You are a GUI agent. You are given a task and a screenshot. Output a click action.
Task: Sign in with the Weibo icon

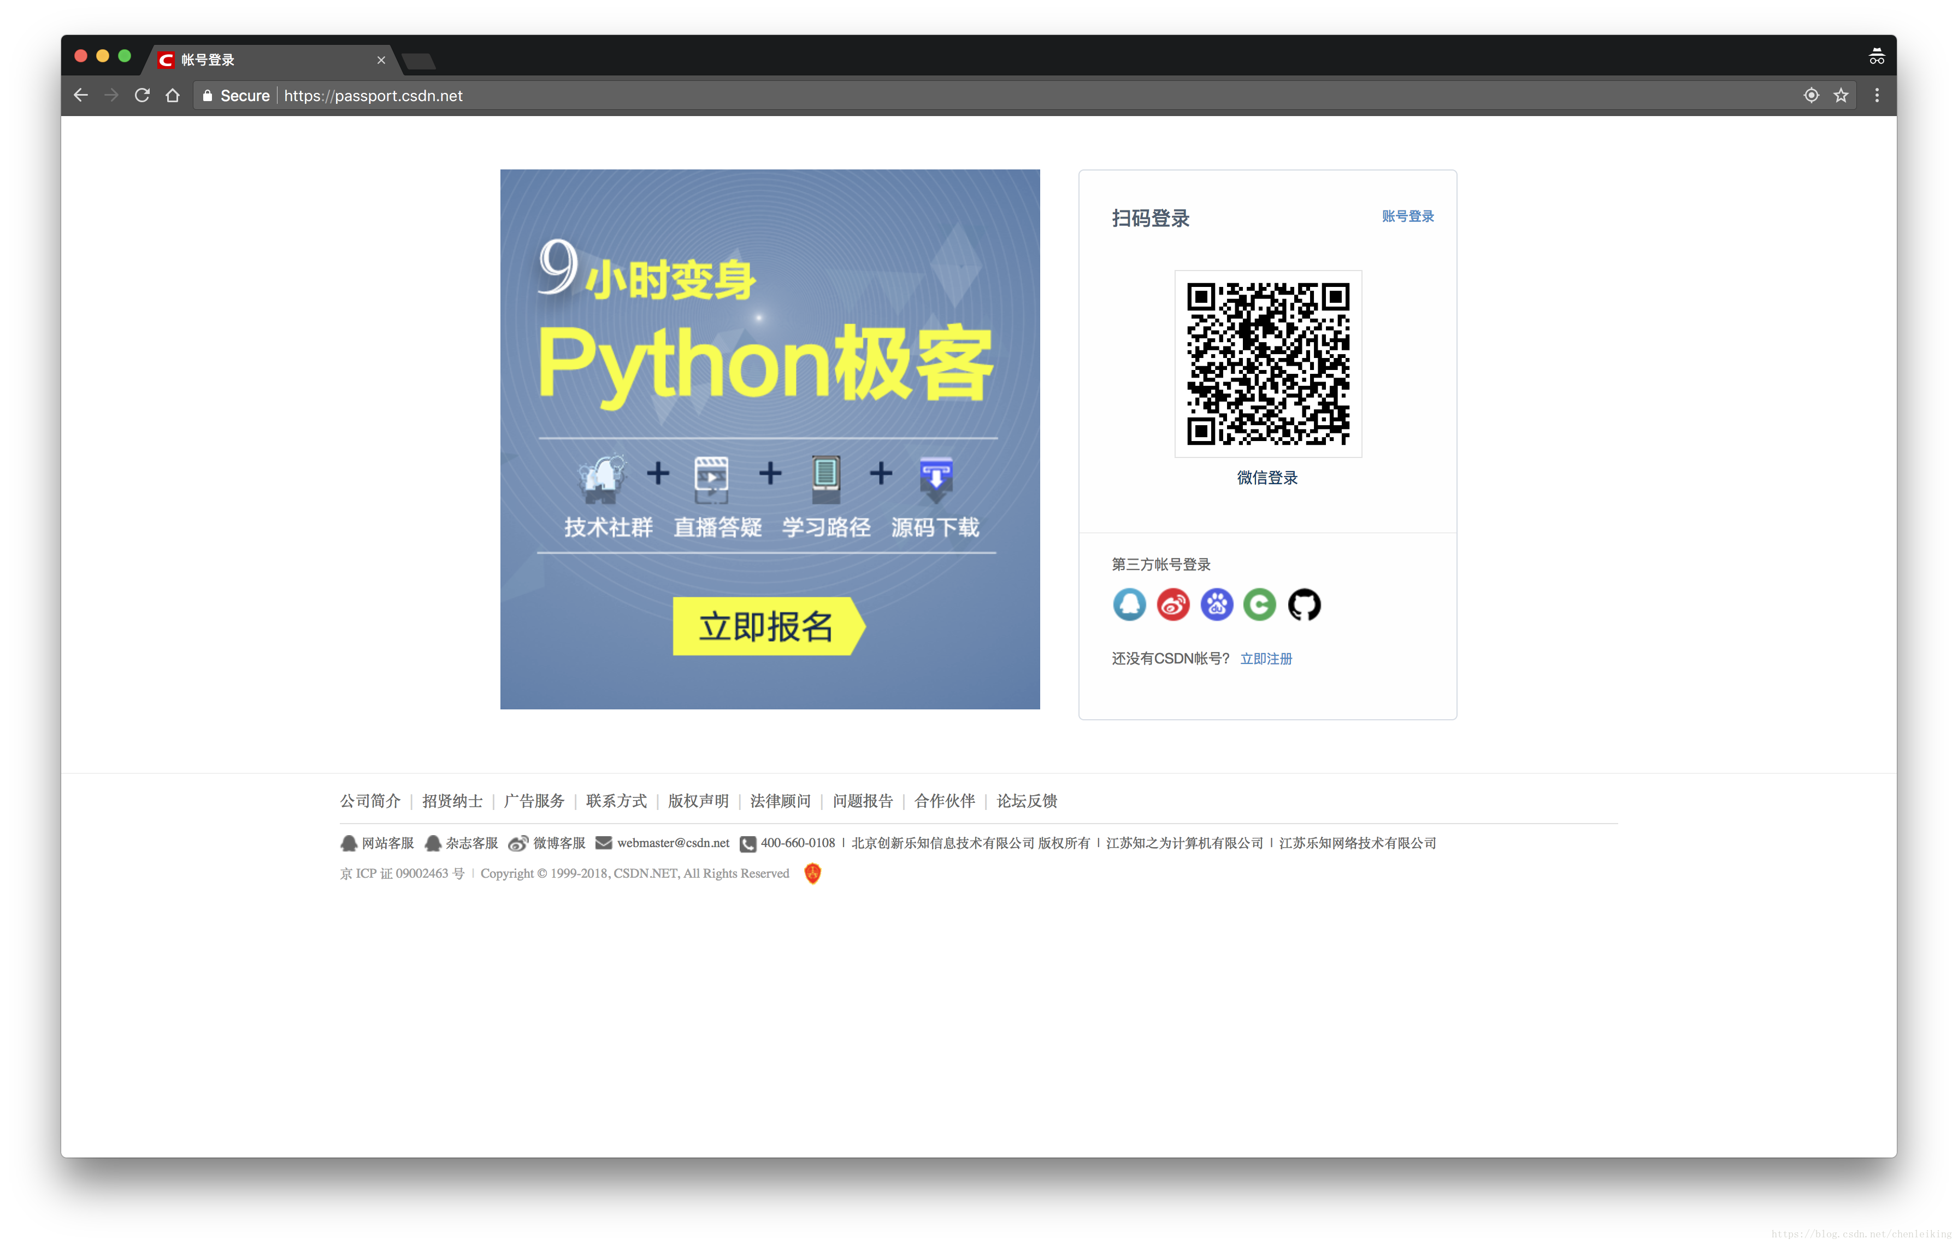1172,604
